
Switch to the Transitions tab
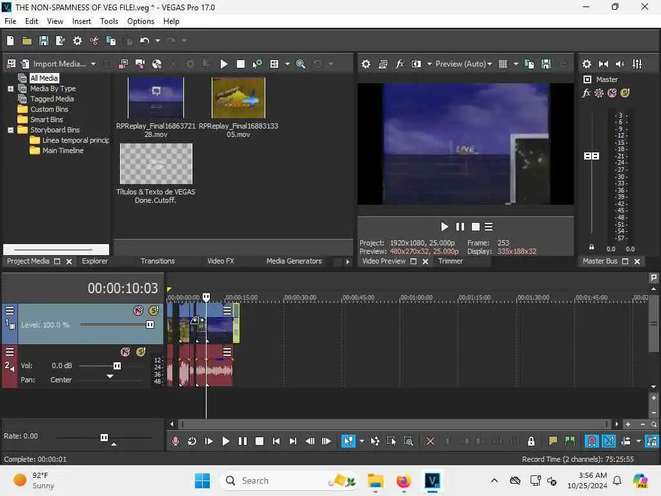coord(158,261)
